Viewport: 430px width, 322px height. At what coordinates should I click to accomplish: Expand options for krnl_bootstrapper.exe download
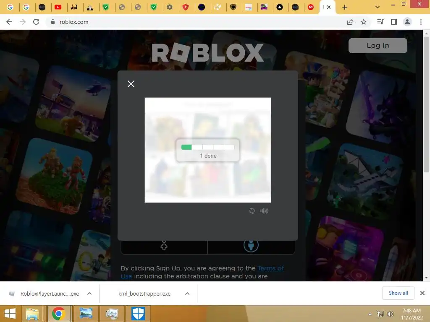[187, 293]
